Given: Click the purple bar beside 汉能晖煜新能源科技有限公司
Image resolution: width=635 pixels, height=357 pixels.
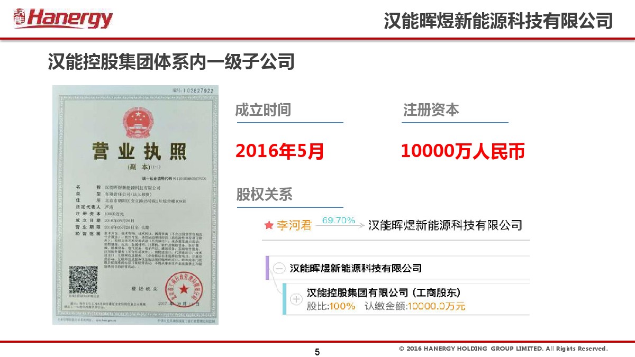Looking at the screenshot, I should (x=268, y=267).
